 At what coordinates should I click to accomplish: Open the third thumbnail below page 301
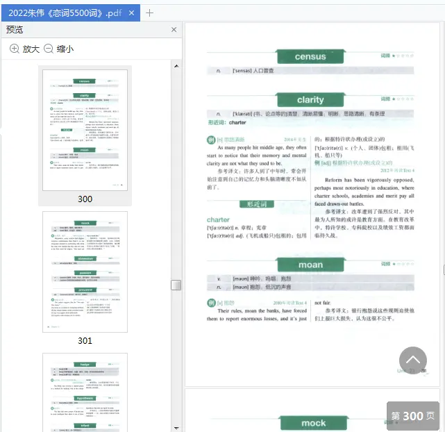coord(85,392)
